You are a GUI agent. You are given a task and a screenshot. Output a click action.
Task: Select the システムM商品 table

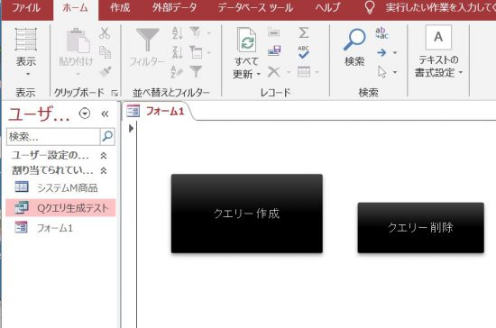tap(60, 187)
